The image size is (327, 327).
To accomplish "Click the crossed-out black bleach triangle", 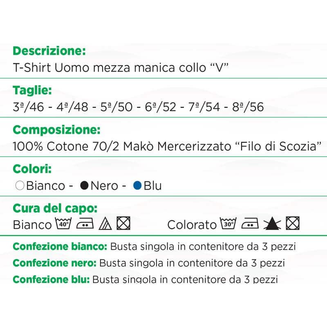I will pos(271,224).
